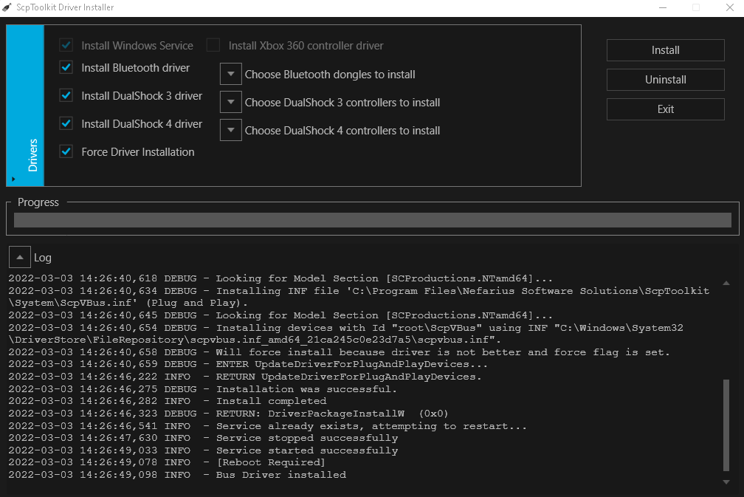The image size is (744, 497).
Task: Click the 'Install Xbox 360 controller driver' label
Action: click(x=306, y=46)
